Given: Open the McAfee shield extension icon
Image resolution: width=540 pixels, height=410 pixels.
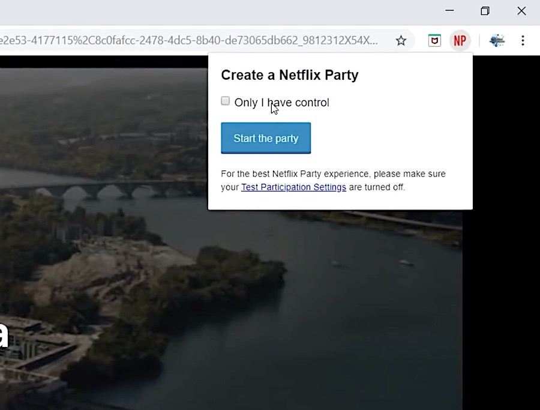Looking at the screenshot, I should [434, 41].
